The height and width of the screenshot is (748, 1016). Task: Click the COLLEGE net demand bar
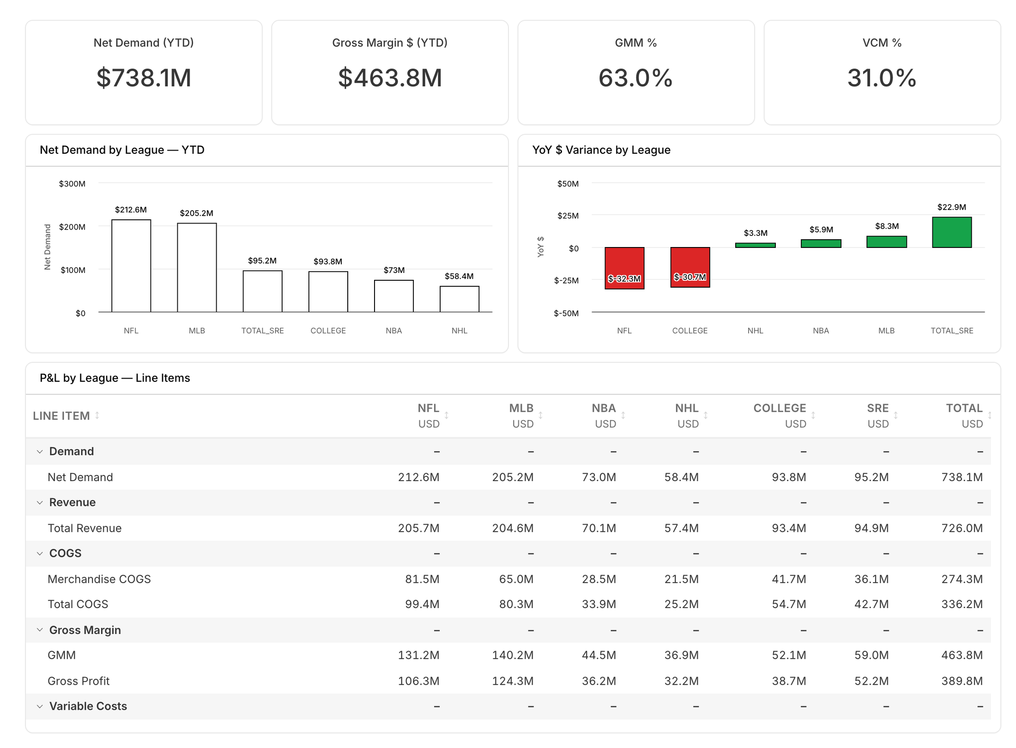coord(328,292)
